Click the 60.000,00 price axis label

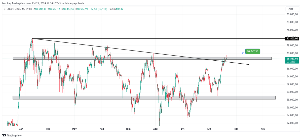(x=292, y=92)
